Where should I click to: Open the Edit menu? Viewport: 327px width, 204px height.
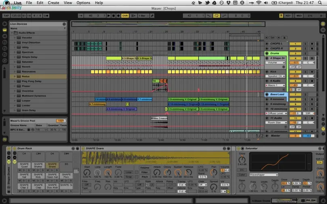(x=40, y=3)
